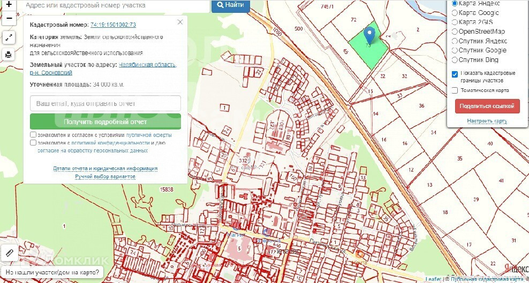Screen dimensions: 529x283
Task: Click Поделиться ссылкой button
Action: (x=487, y=106)
